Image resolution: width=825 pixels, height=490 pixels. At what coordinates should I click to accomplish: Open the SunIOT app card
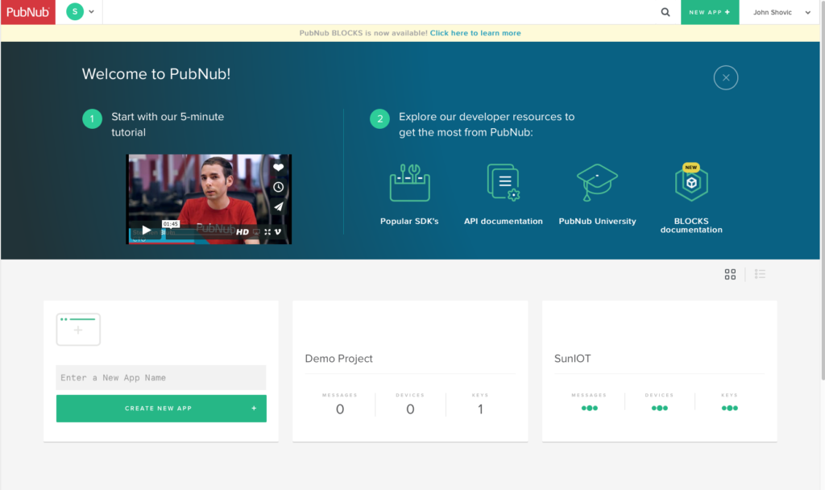[659, 371]
